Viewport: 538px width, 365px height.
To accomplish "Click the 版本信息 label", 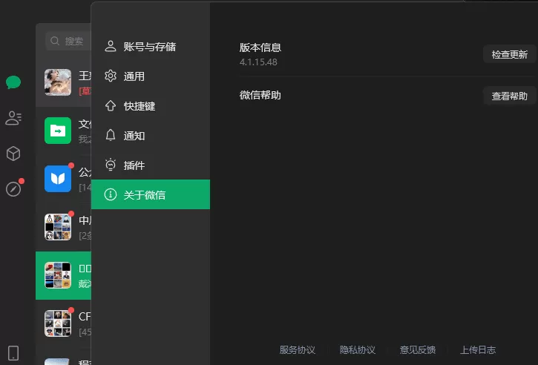I will point(260,47).
